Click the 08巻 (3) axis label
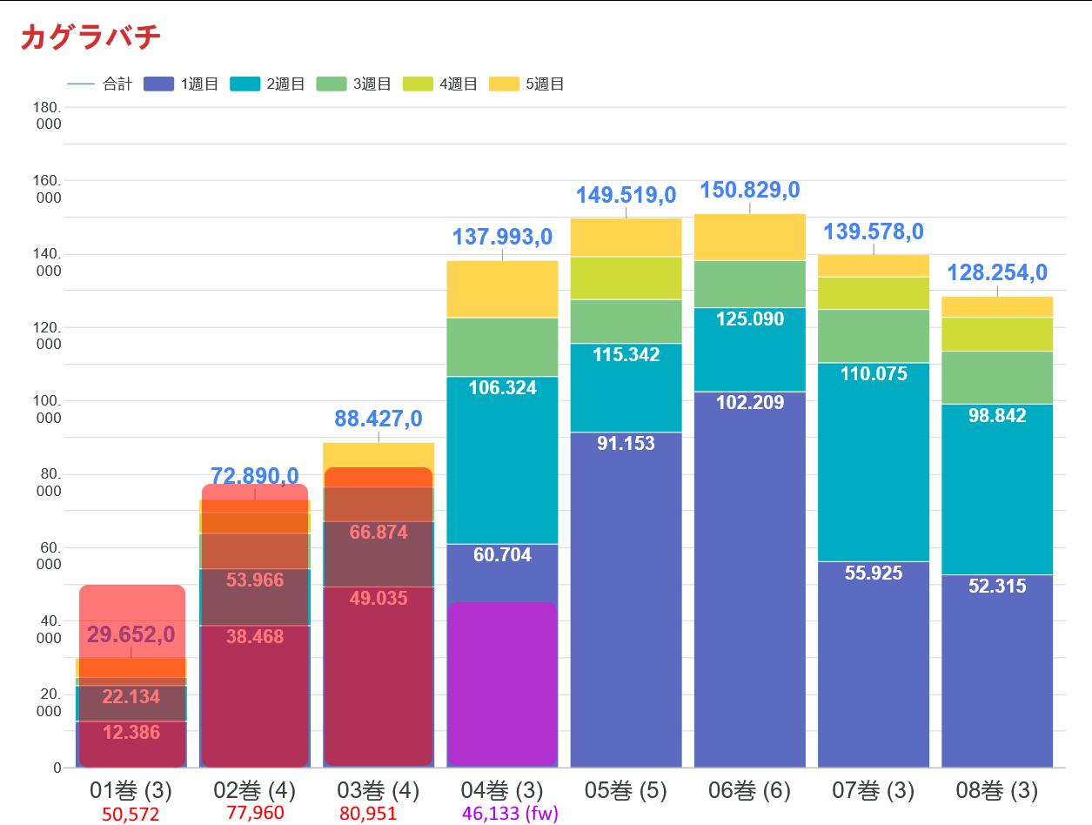1092x825 pixels. (997, 790)
